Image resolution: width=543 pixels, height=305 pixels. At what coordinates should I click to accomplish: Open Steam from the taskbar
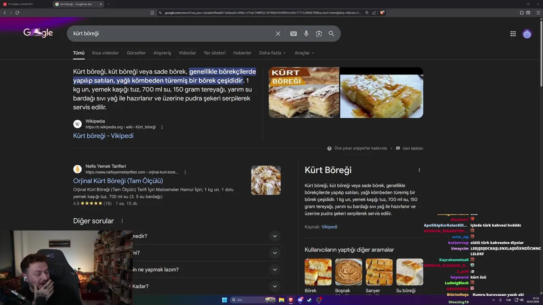coord(309,300)
